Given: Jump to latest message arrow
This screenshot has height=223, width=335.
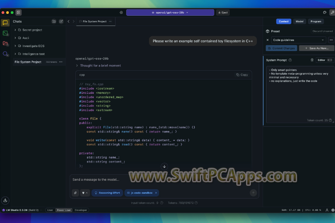Looking at the screenshot, I should [x=164, y=166].
